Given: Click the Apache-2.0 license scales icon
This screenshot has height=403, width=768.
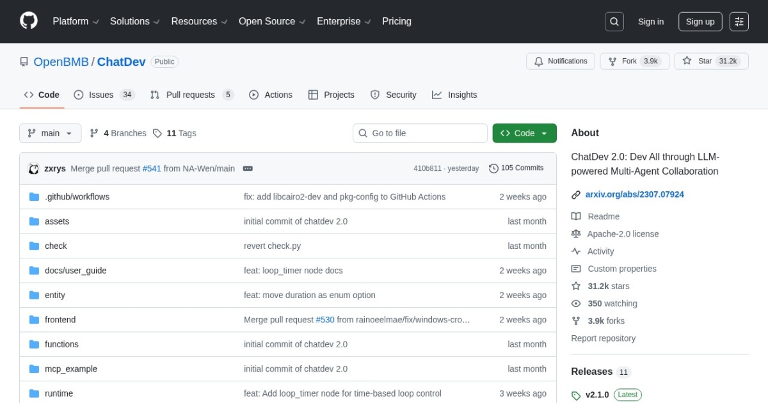Looking at the screenshot, I should tap(576, 233).
